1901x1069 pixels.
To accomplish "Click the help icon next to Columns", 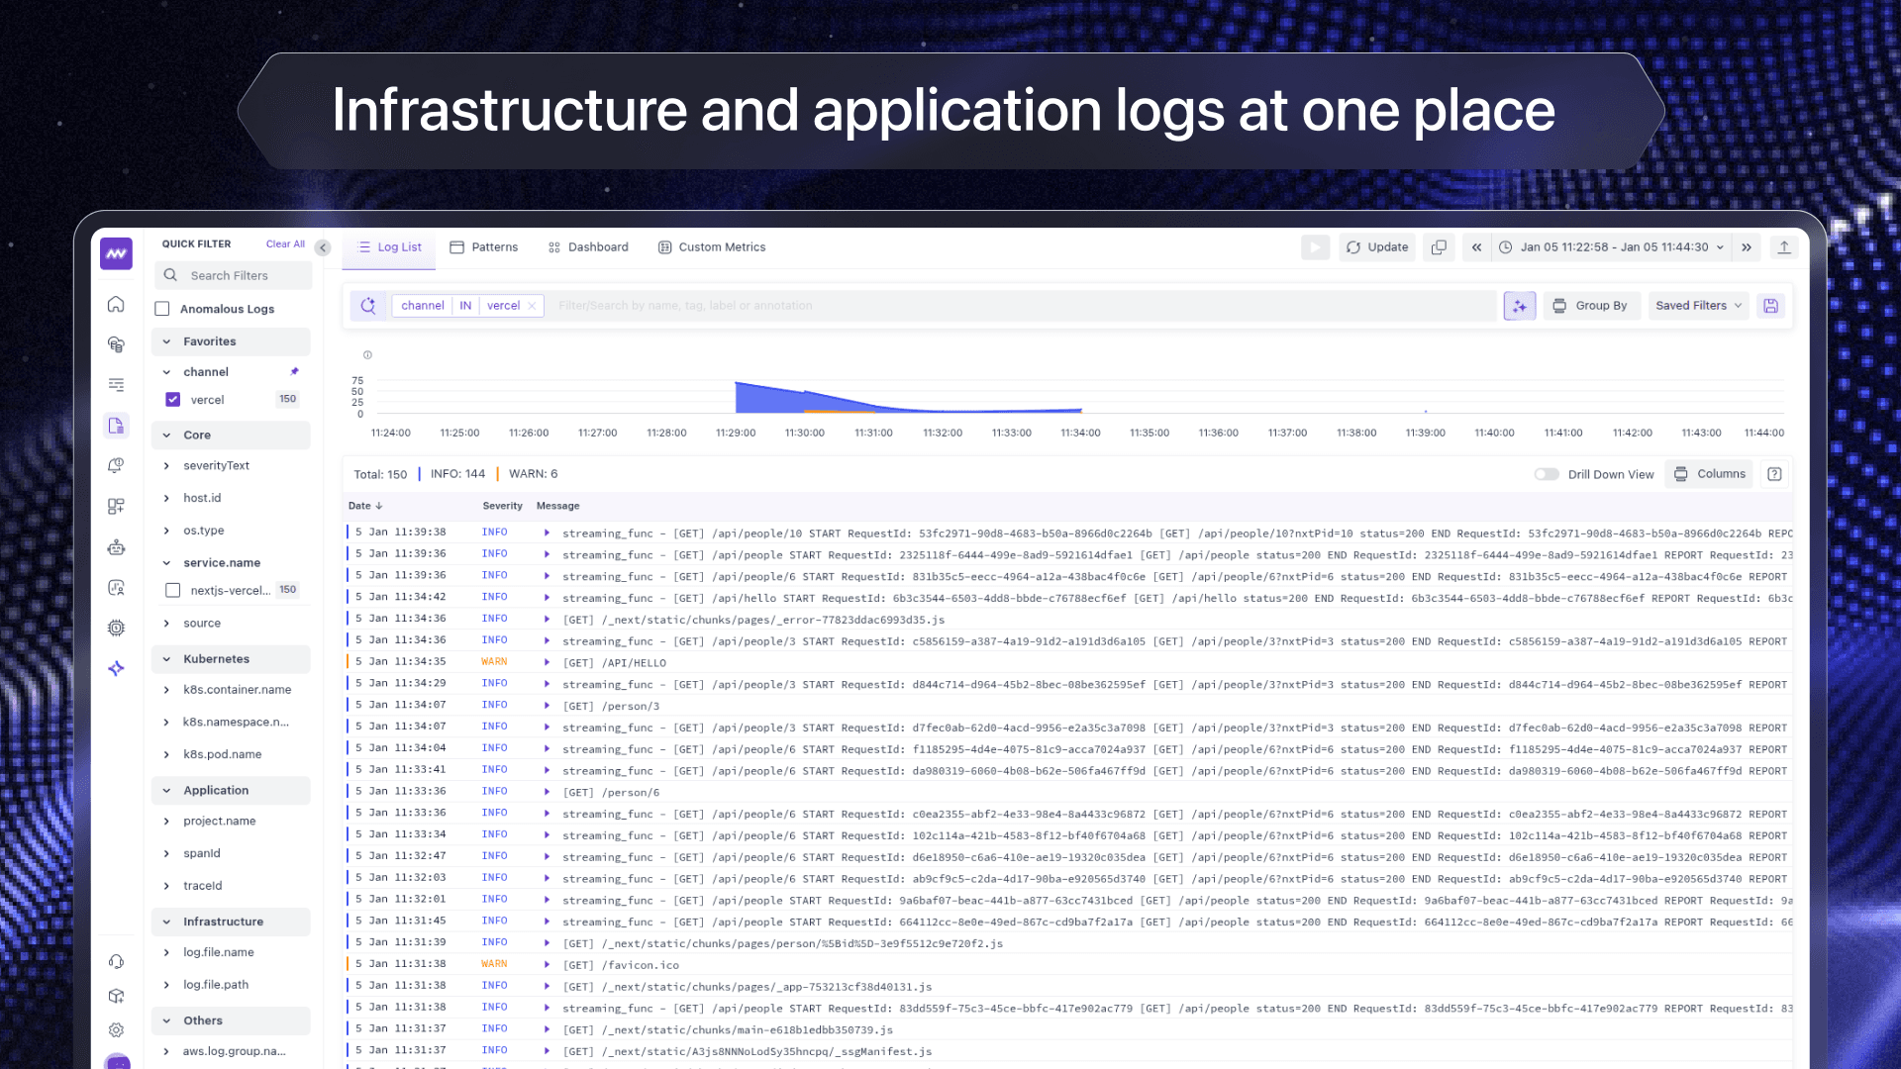I will tap(1774, 474).
